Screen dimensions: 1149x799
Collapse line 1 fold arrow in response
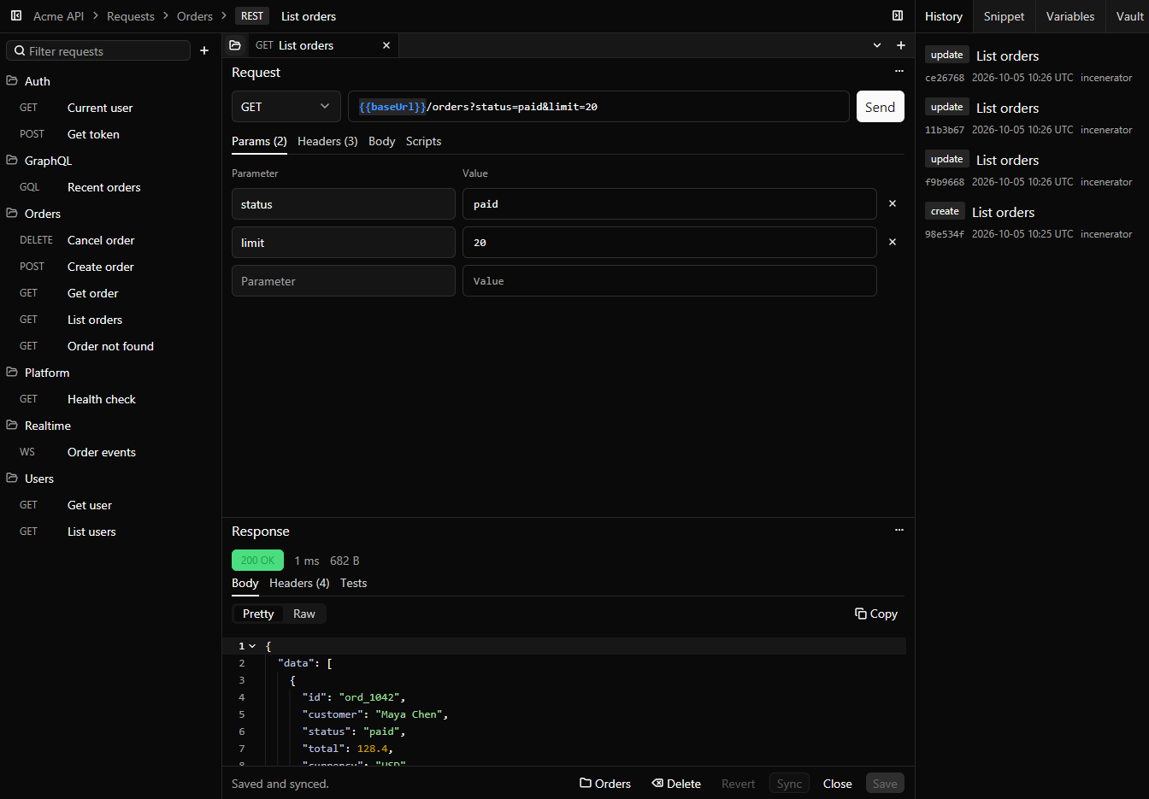tap(252, 646)
